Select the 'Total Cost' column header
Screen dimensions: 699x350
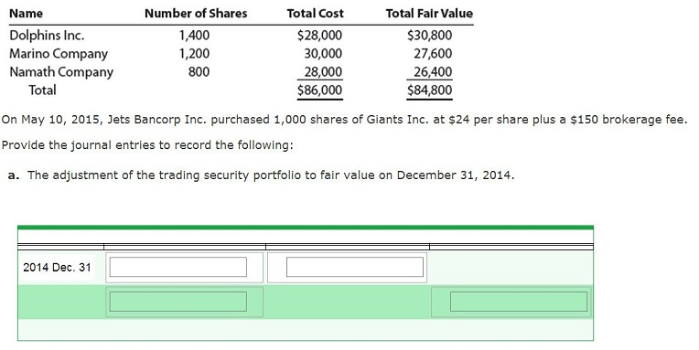pyautogui.click(x=315, y=14)
